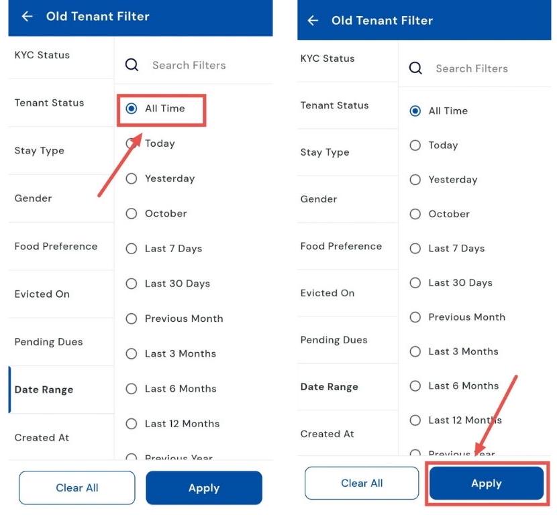Open Gender filter category in right panel
The image size is (557, 515).
[320, 198]
